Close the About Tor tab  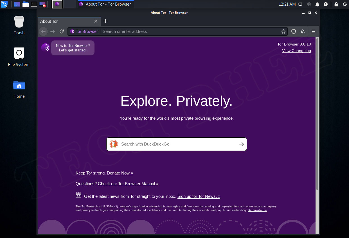[96, 21]
